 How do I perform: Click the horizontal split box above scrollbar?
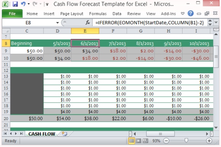tap(216, 30)
